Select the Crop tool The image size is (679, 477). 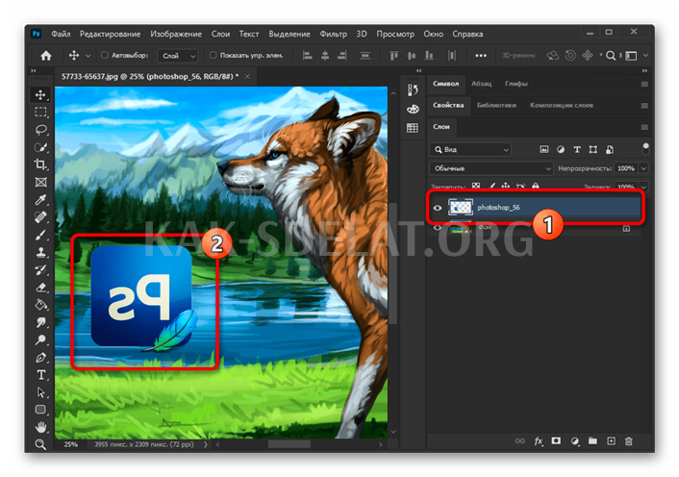tap(40, 164)
